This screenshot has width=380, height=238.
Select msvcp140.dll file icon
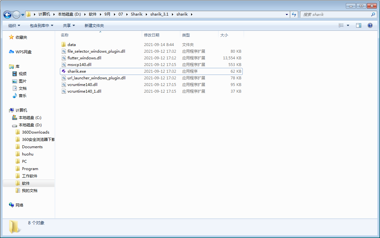coord(63,64)
